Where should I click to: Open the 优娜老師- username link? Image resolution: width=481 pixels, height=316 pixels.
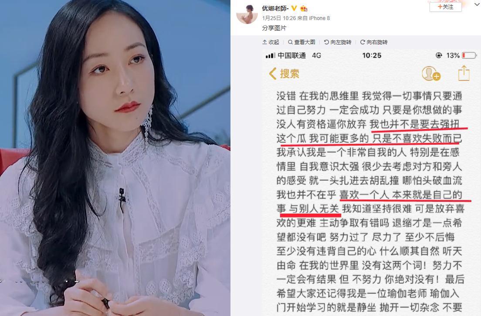[x=275, y=8]
